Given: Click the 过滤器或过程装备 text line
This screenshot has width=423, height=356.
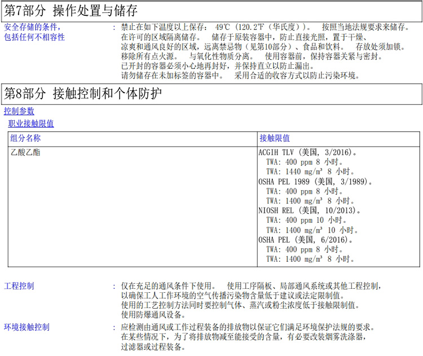Looking at the screenshot, I should (x=153, y=348).
